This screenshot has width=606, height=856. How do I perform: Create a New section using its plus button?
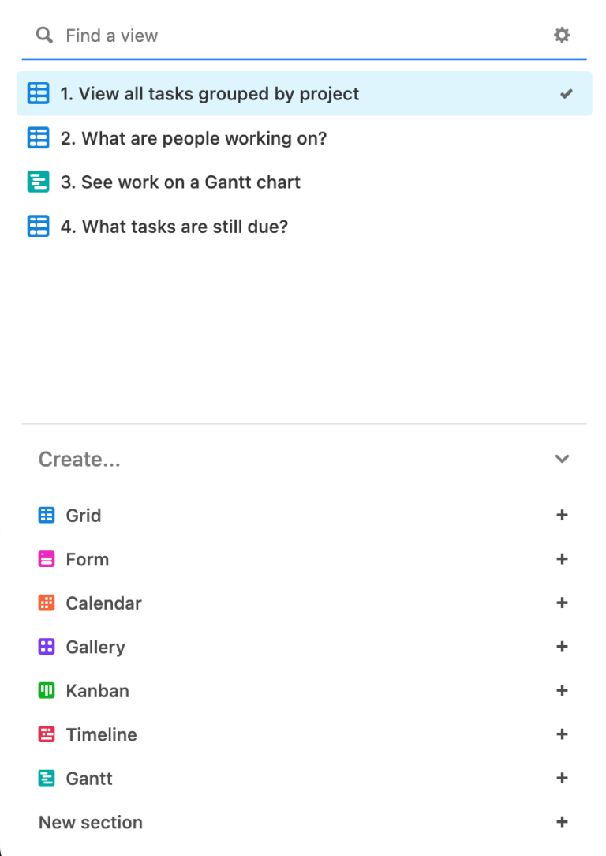(x=562, y=822)
